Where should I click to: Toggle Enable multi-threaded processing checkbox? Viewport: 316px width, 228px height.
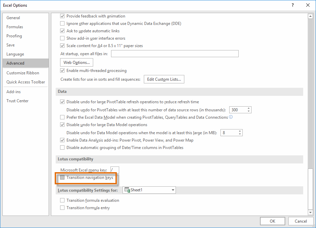(62, 70)
